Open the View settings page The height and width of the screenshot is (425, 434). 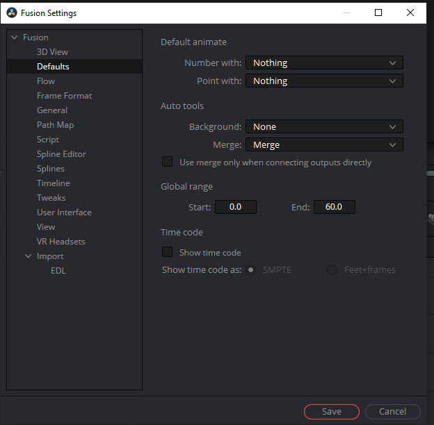point(46,227)
